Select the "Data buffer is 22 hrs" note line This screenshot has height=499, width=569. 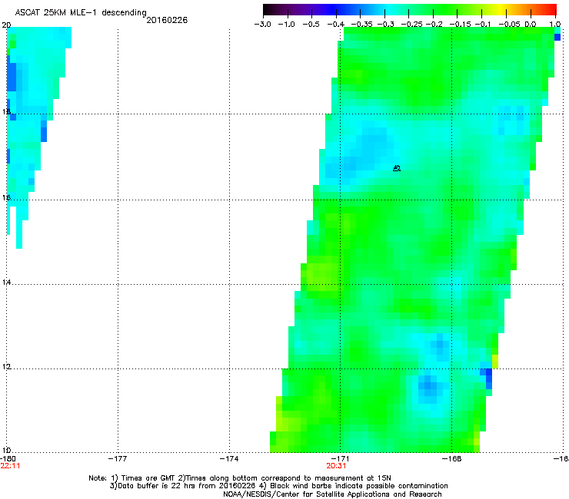click(278, 486)
